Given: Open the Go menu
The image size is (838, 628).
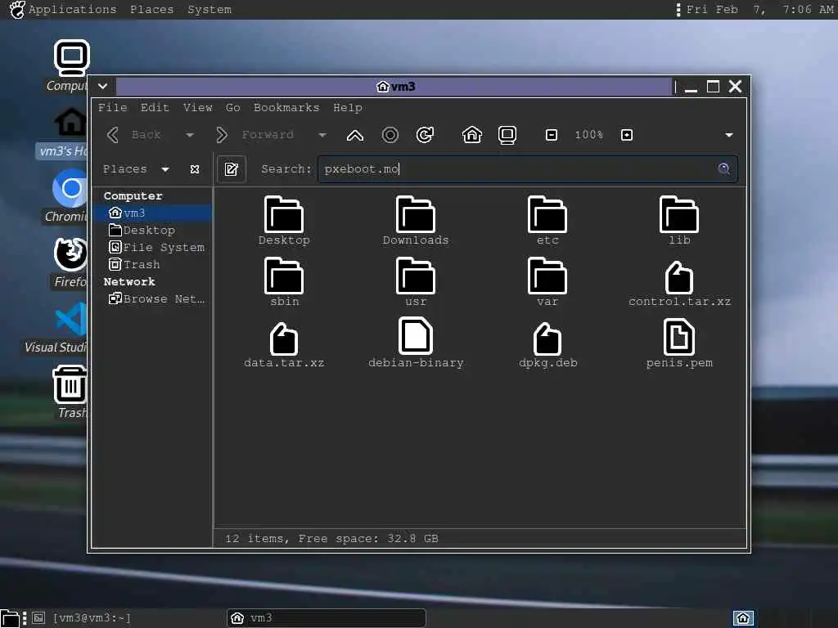Looking at the screenshot, I should coord(233,107).
